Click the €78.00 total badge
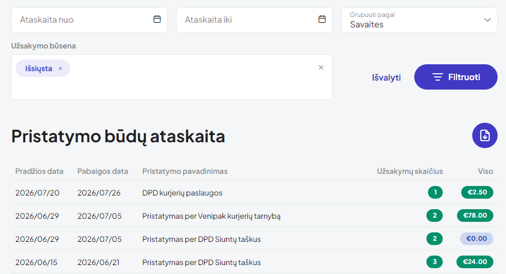506x274 pixels. (475, 216)
